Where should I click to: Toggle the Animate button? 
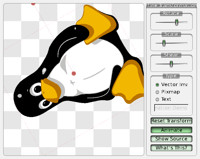[x=171, y=130]
